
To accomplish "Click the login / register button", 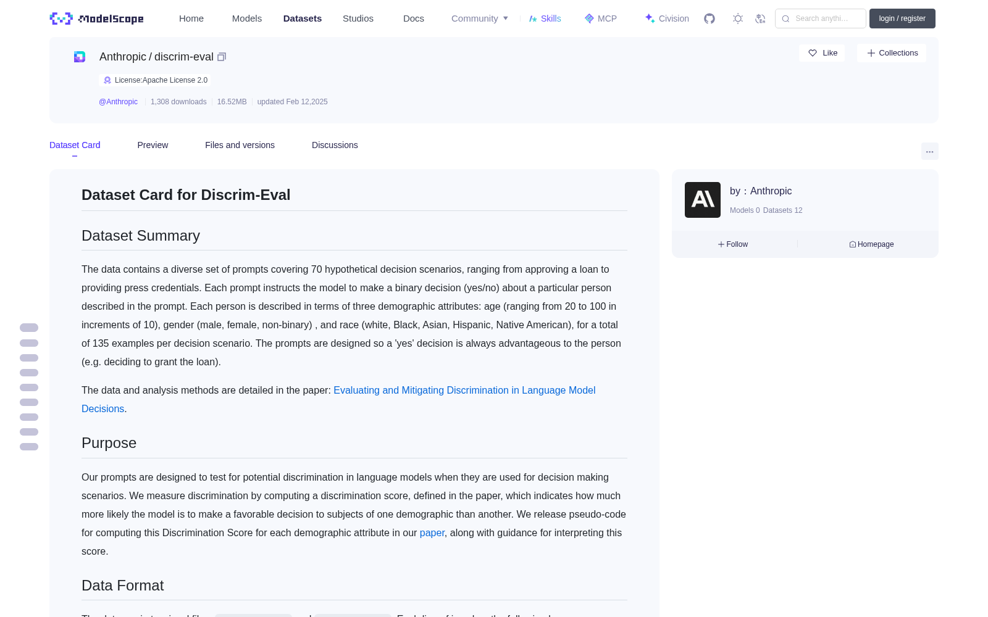I will click(902, 19).
